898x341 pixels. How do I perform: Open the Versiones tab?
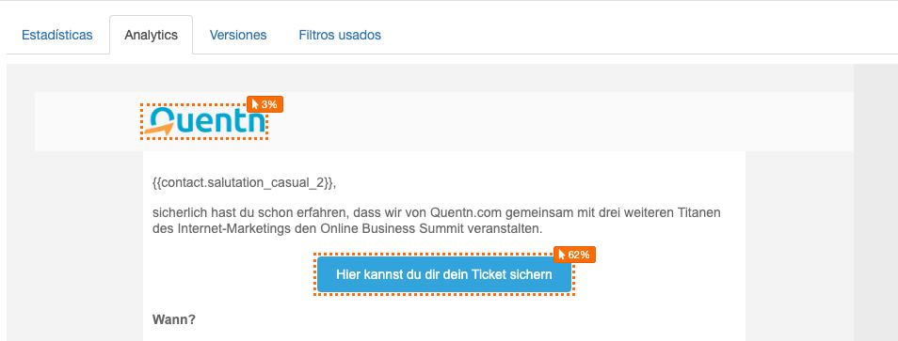point(238,35)
